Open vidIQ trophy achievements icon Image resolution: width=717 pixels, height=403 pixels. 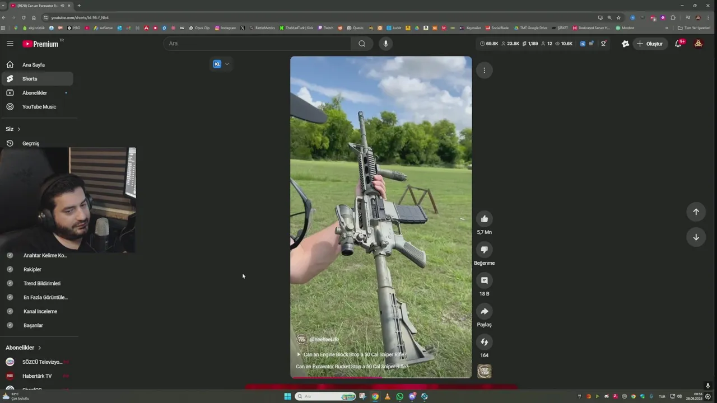click(x=603, y=44)
